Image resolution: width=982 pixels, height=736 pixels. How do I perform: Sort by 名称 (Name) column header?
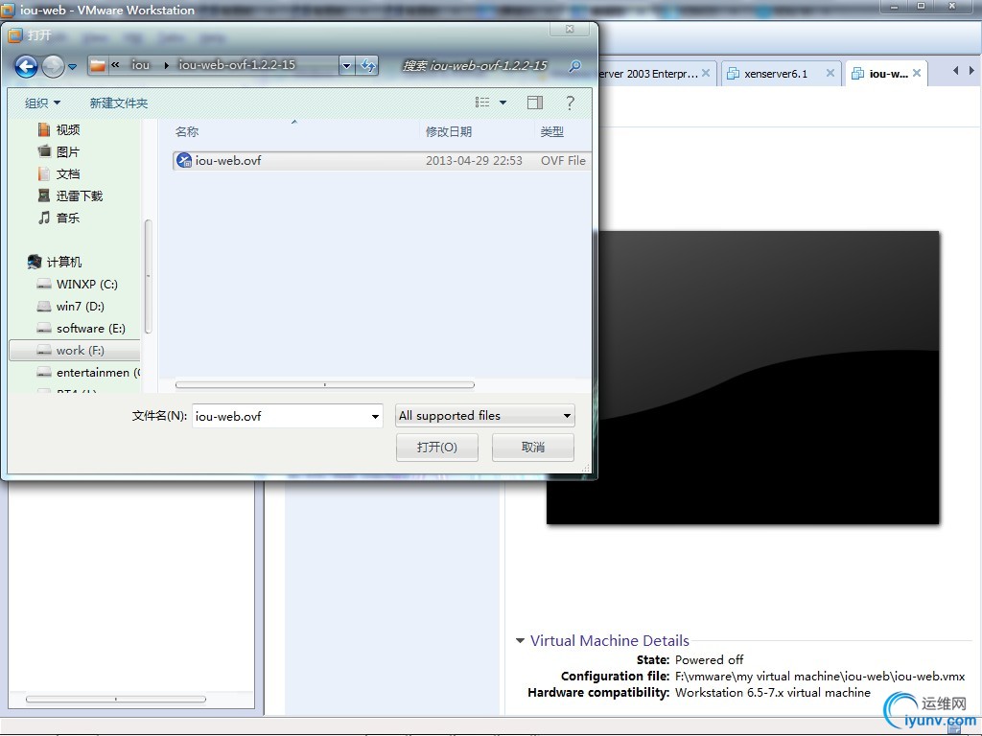point(187,131)
